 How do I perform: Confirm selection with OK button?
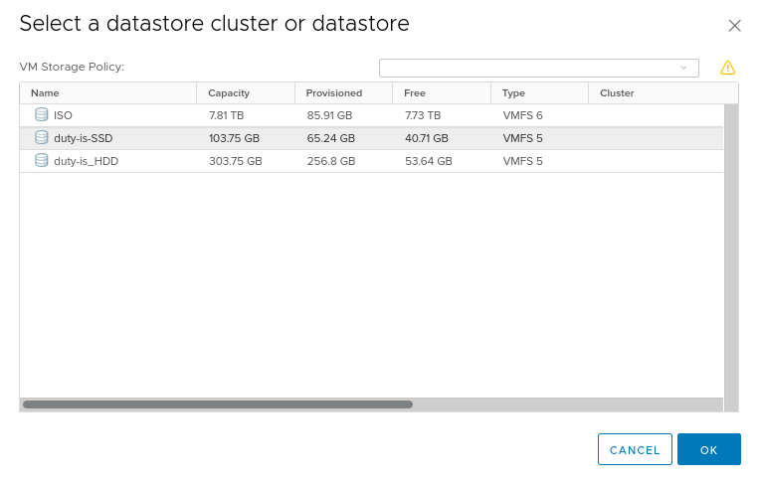(x=708, y=449)
